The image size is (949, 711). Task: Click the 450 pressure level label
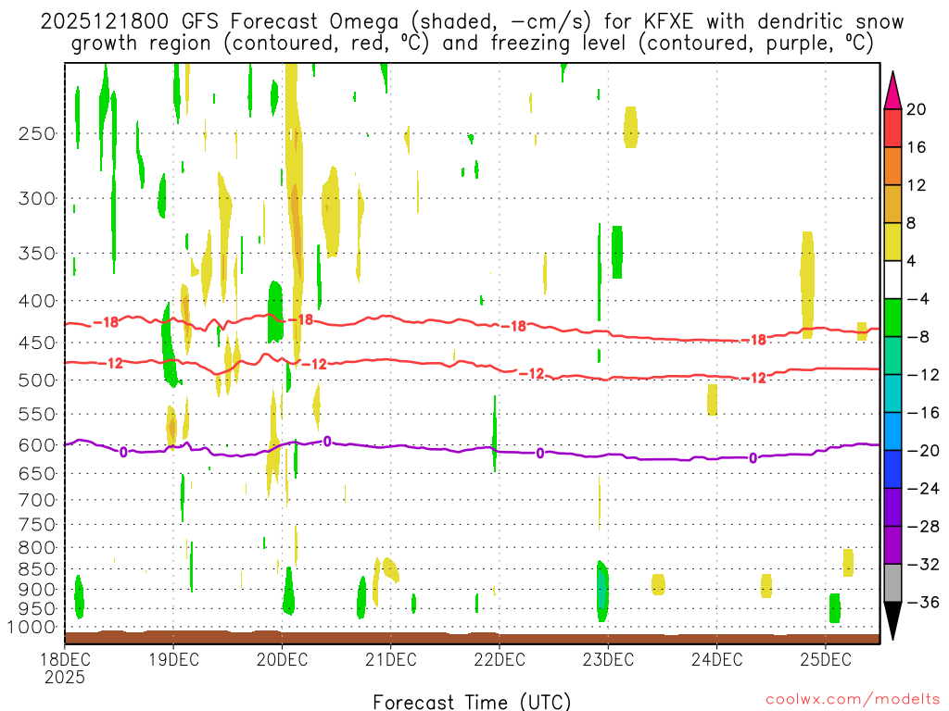[x=37, y=343]
